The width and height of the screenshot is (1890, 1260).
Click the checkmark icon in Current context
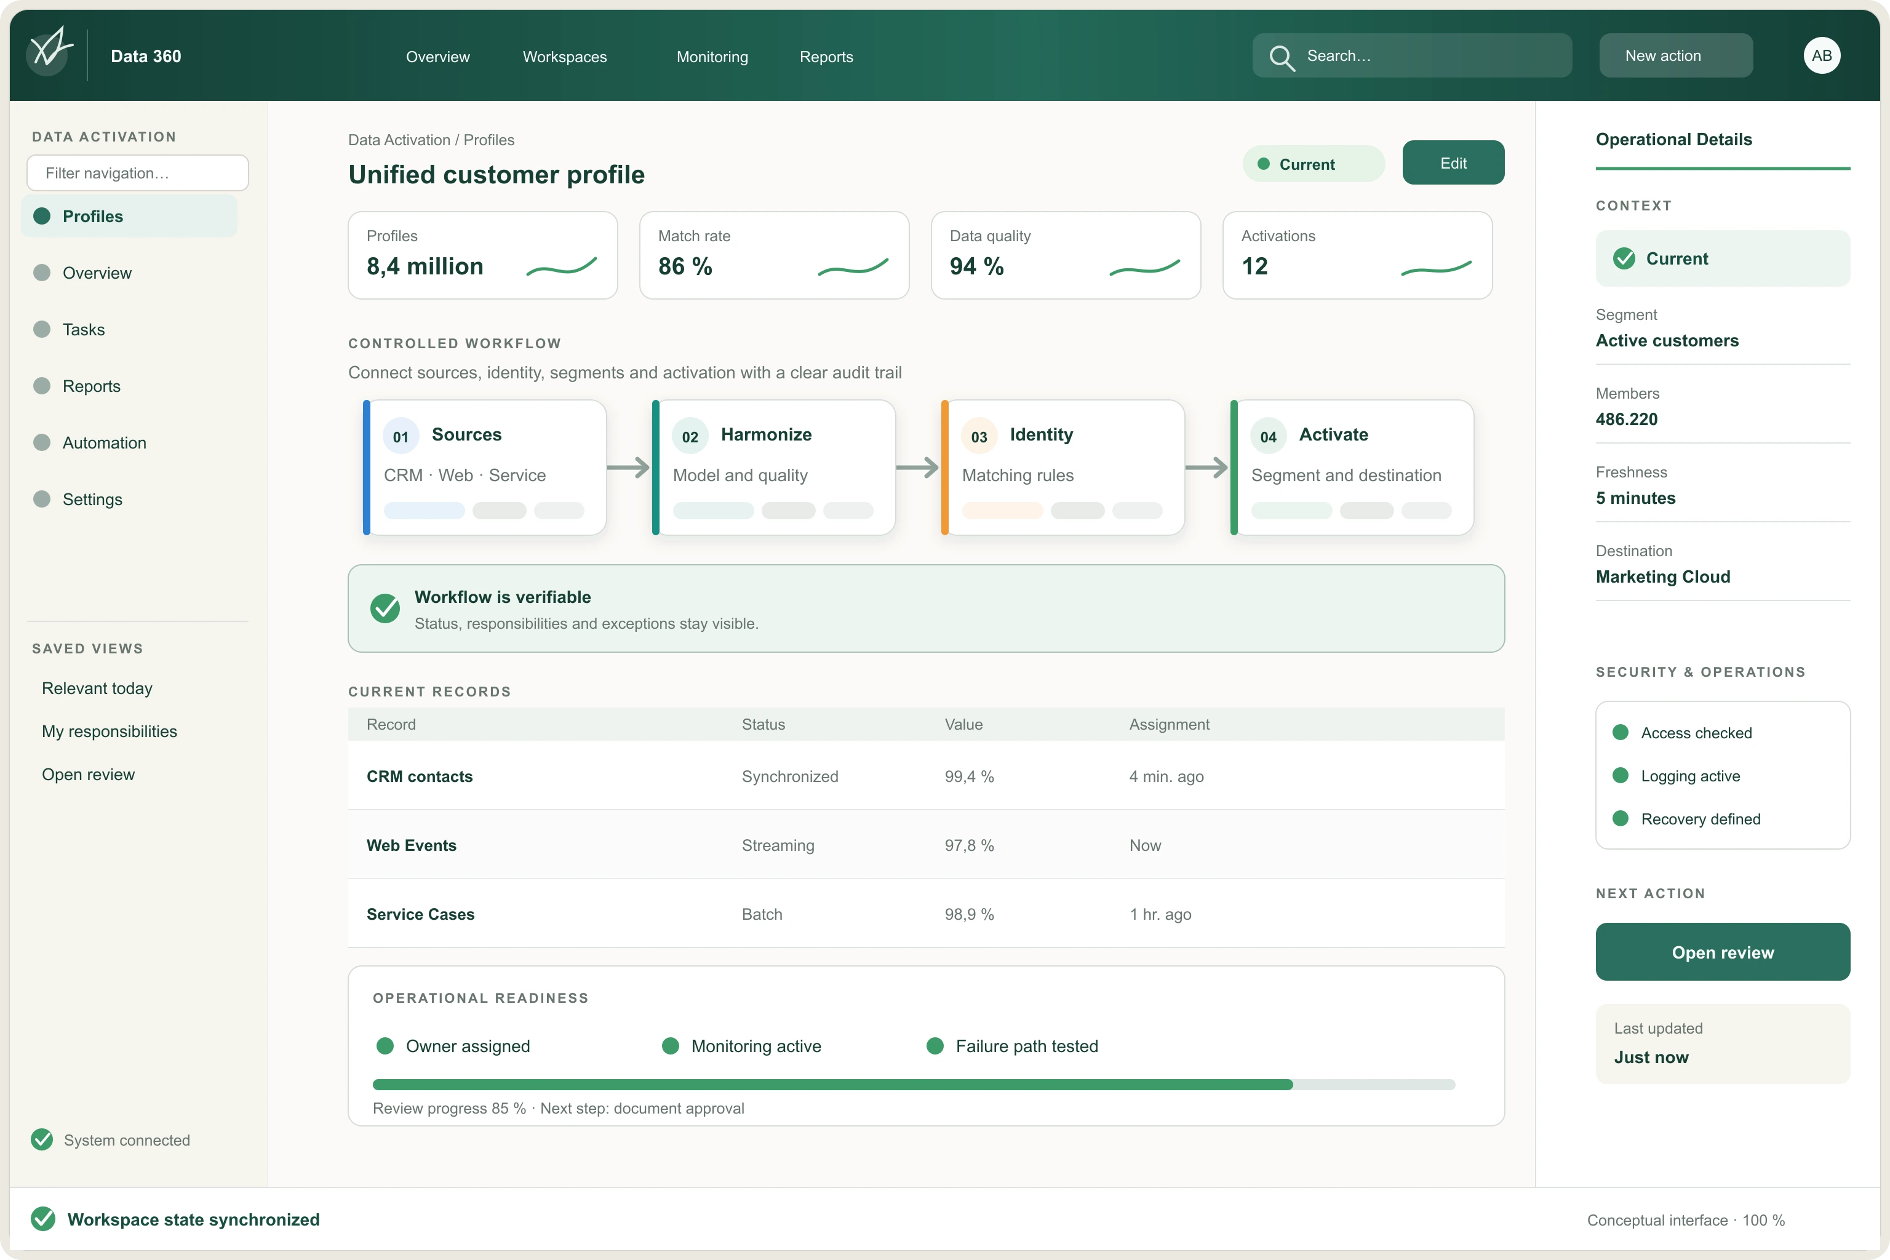(x=1624, y=258)
